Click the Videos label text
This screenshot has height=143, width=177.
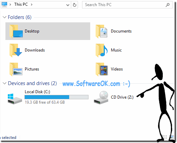(117, 69)
